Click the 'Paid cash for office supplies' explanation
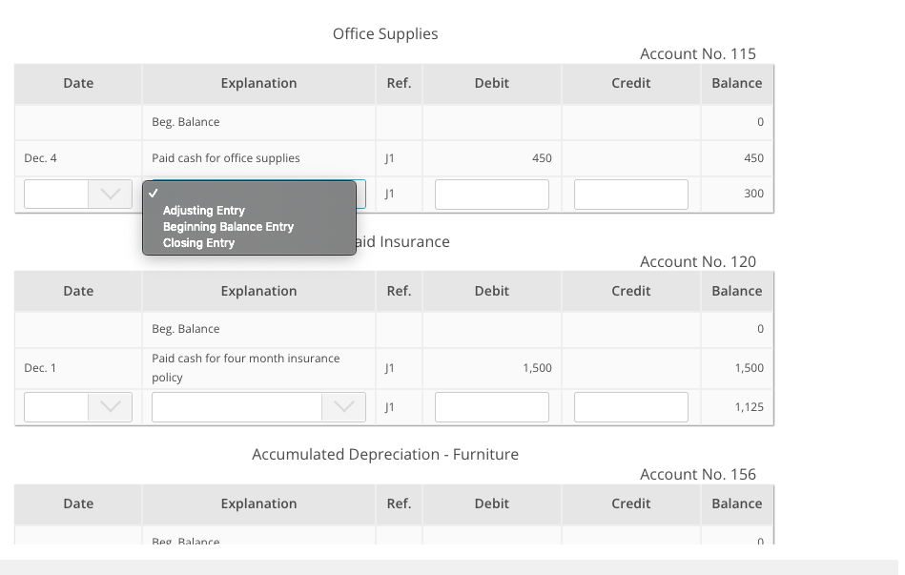This screenshot has width=905, height=575. (226, 158)
